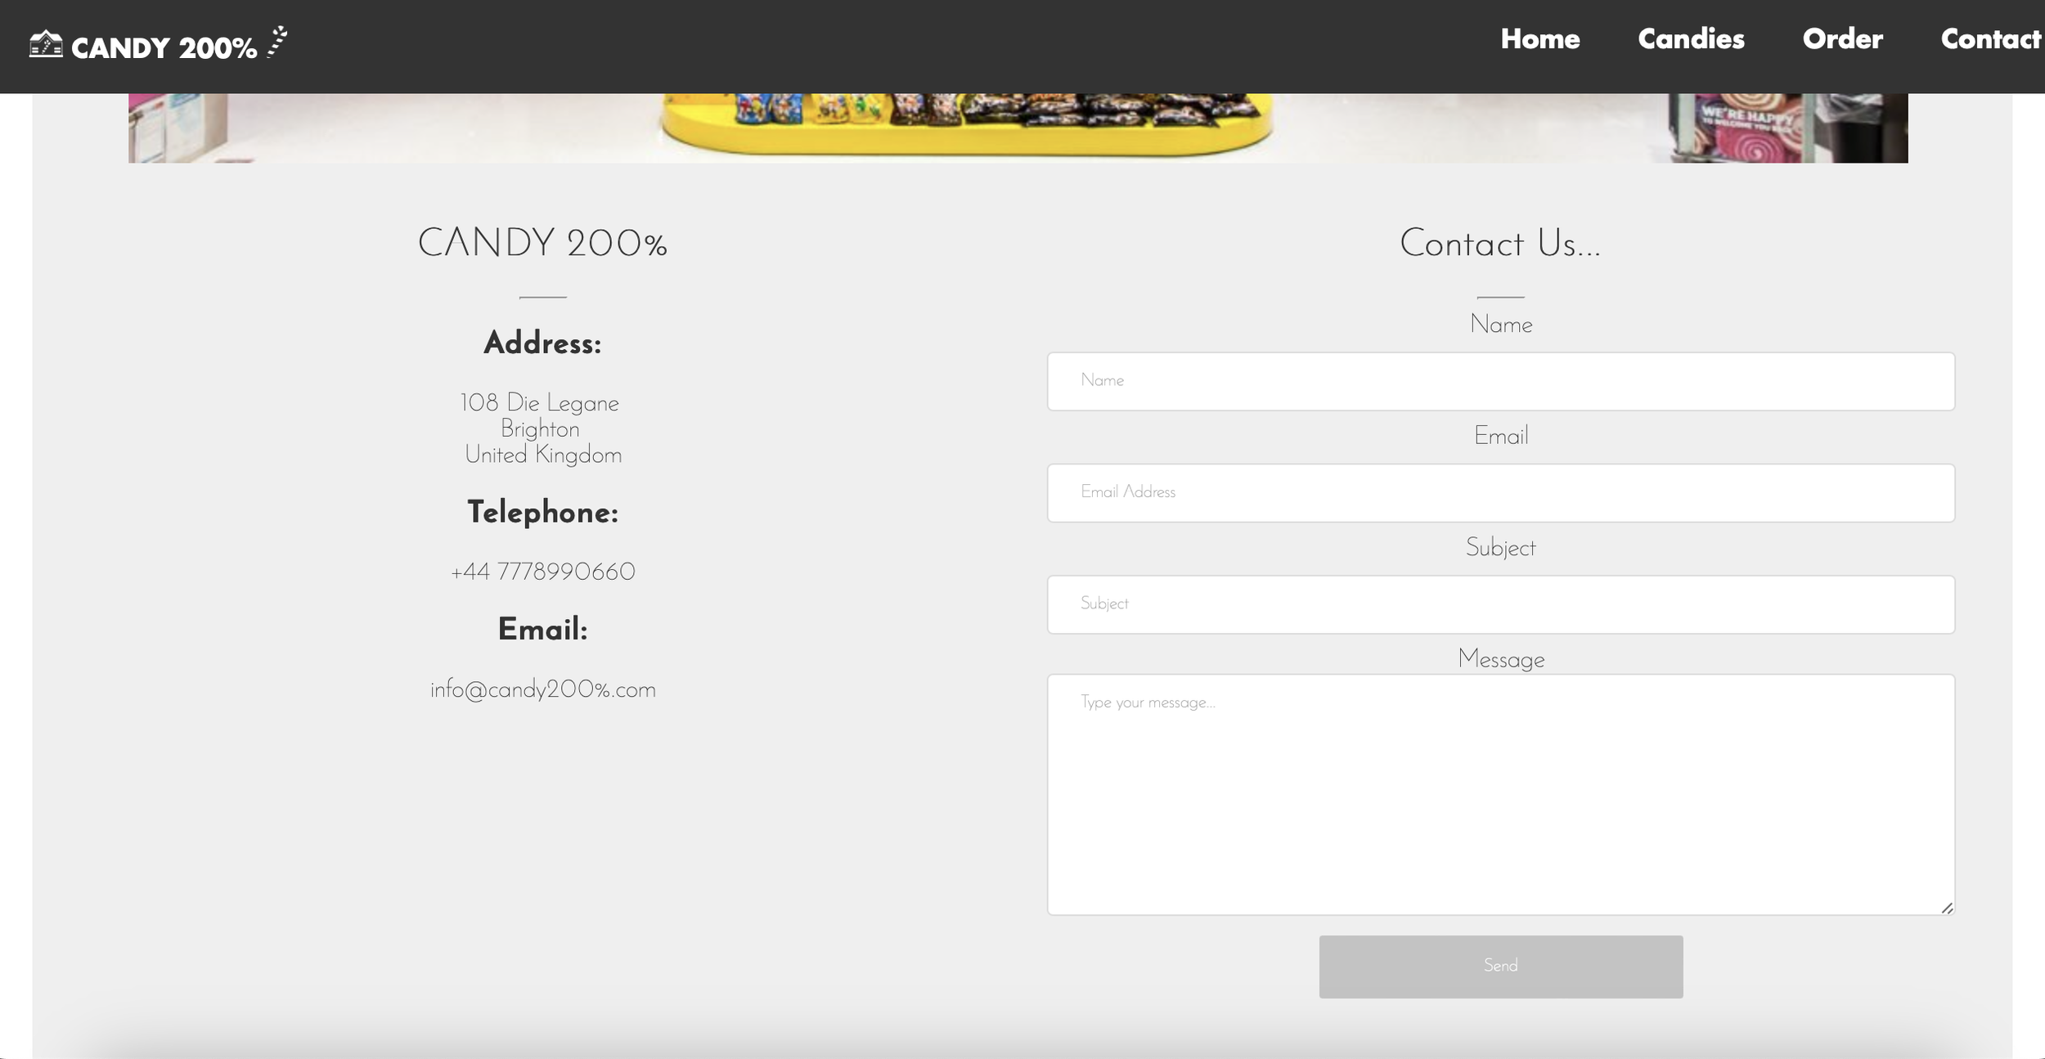Click the candy store banner image

[1018, 128]
